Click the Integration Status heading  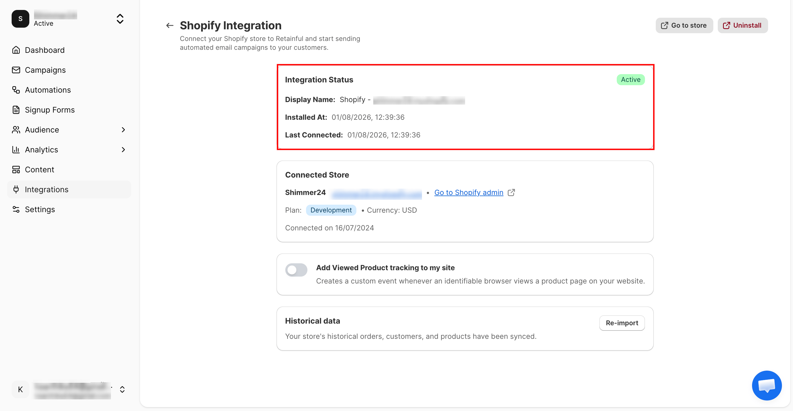point(319,80)
